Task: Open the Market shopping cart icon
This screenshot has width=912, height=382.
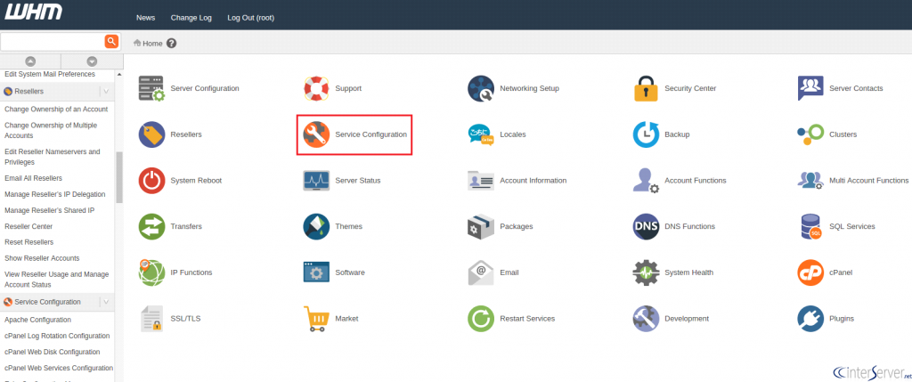Action: [316, 319]
